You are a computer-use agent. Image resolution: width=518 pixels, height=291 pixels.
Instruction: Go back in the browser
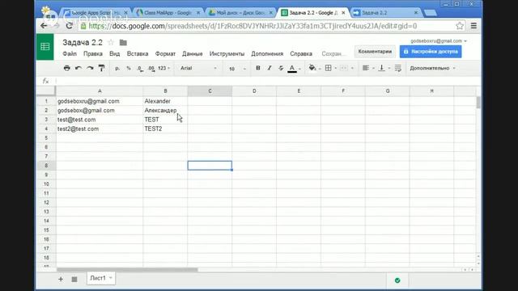(x=44, y=26)
